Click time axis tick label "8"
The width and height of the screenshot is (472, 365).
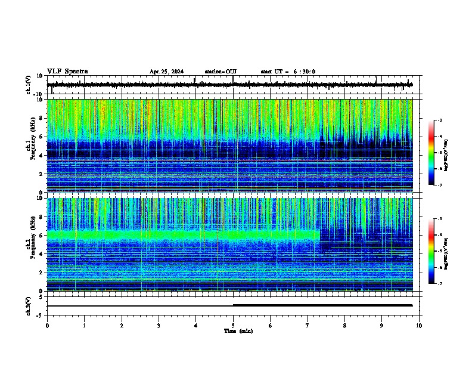pyautogui.click(x=344, y=326)
